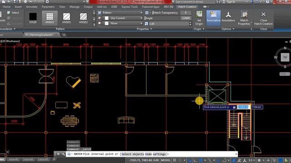Click the transparency value 0 field

click(x=186, y=13)
